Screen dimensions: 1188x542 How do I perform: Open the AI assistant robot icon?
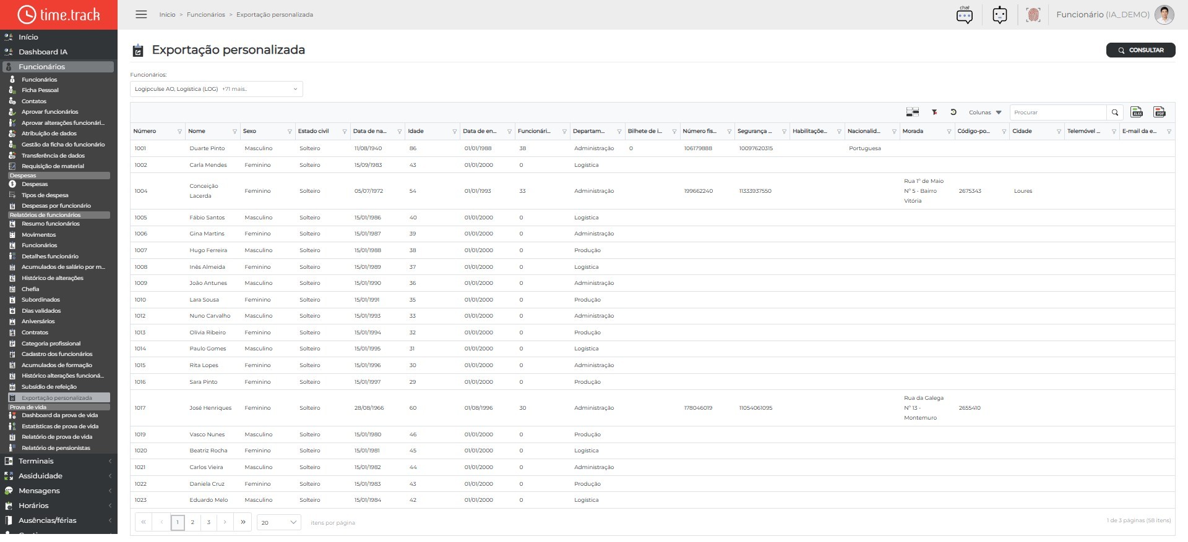tap(999, 15)
